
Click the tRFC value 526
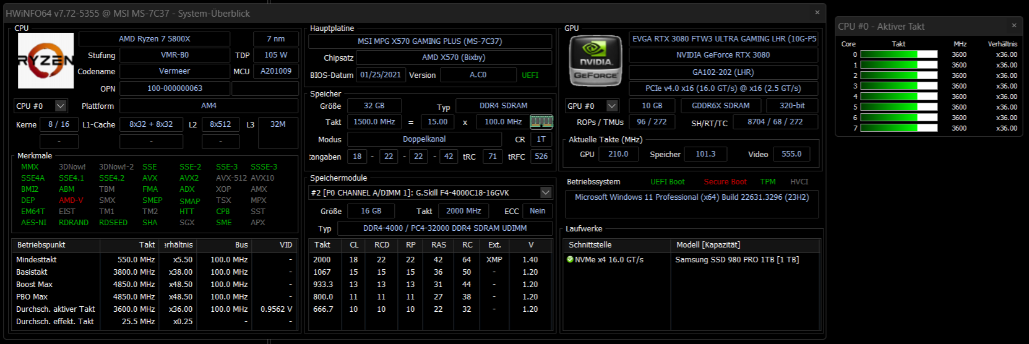click(x=541, y=157)
